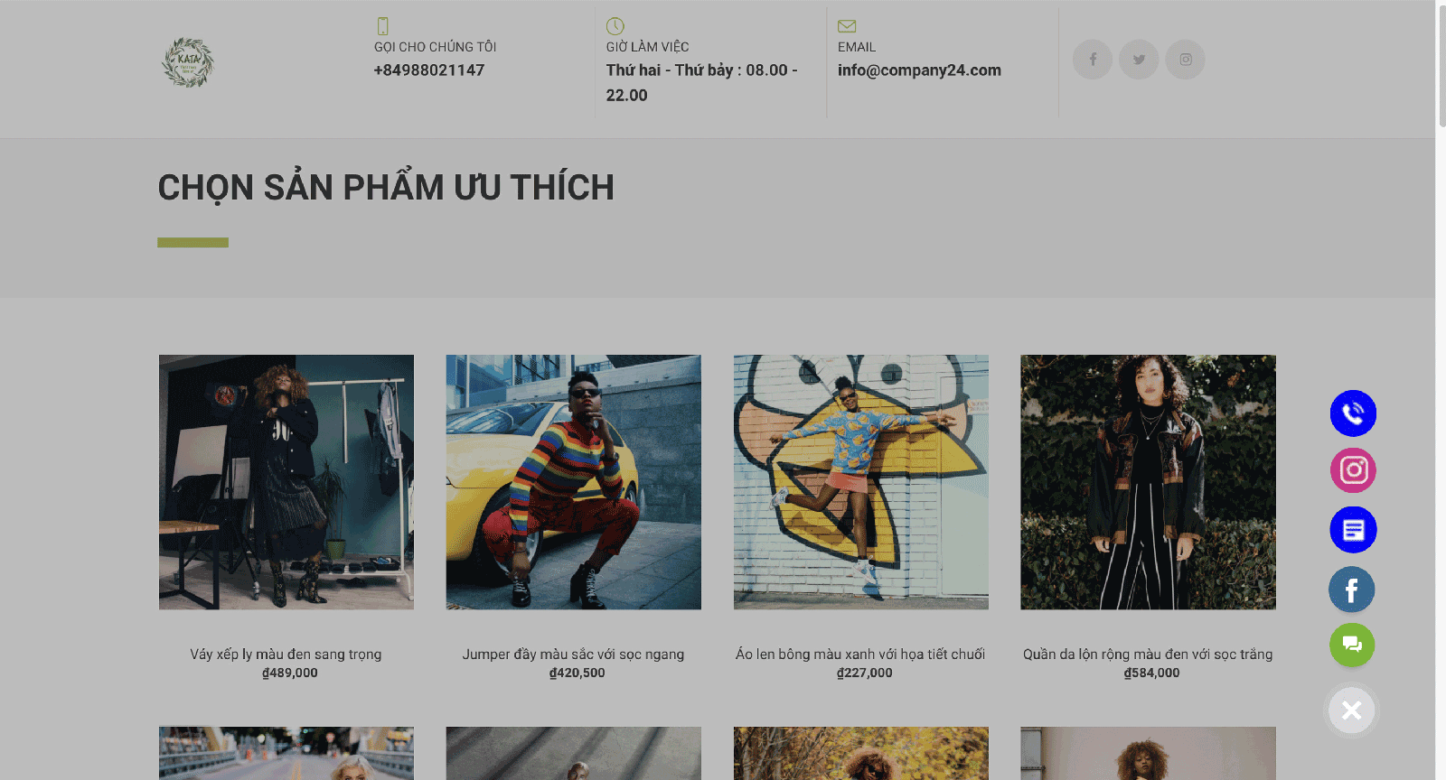
Task: Click the info@company24.com email address
Action: (x=919, y=70)
